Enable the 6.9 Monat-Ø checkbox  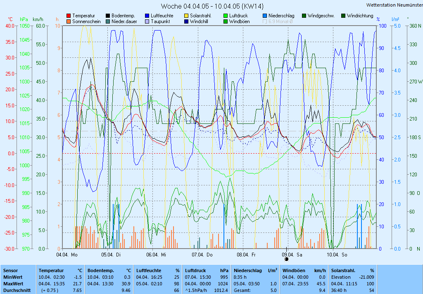click(265, 21)
